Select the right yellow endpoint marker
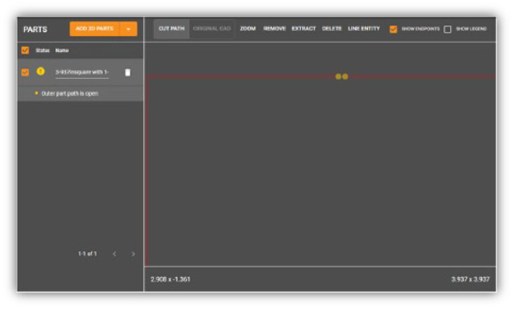The height and width of the screenshot is (309, 513). click(x=345, y=77)
